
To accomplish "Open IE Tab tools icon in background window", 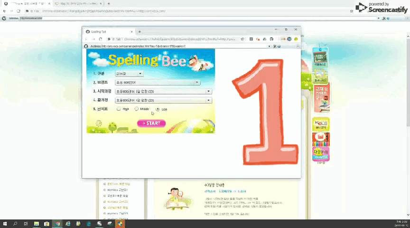I will (x=384, y=19).
